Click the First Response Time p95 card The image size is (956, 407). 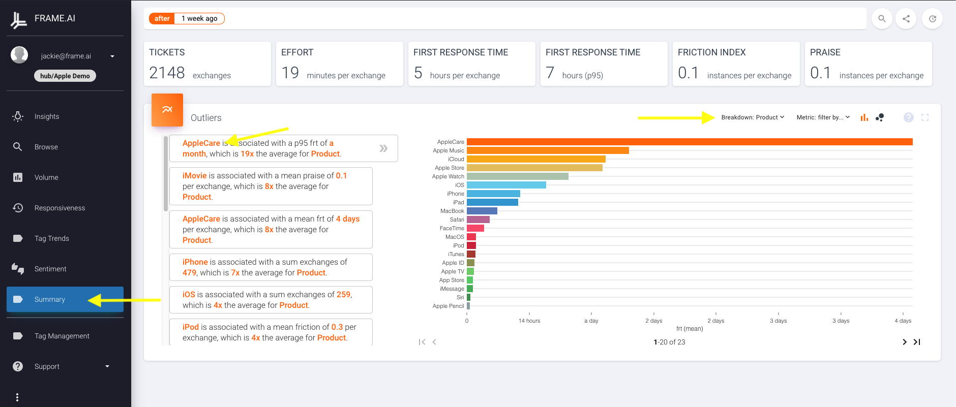604,64
